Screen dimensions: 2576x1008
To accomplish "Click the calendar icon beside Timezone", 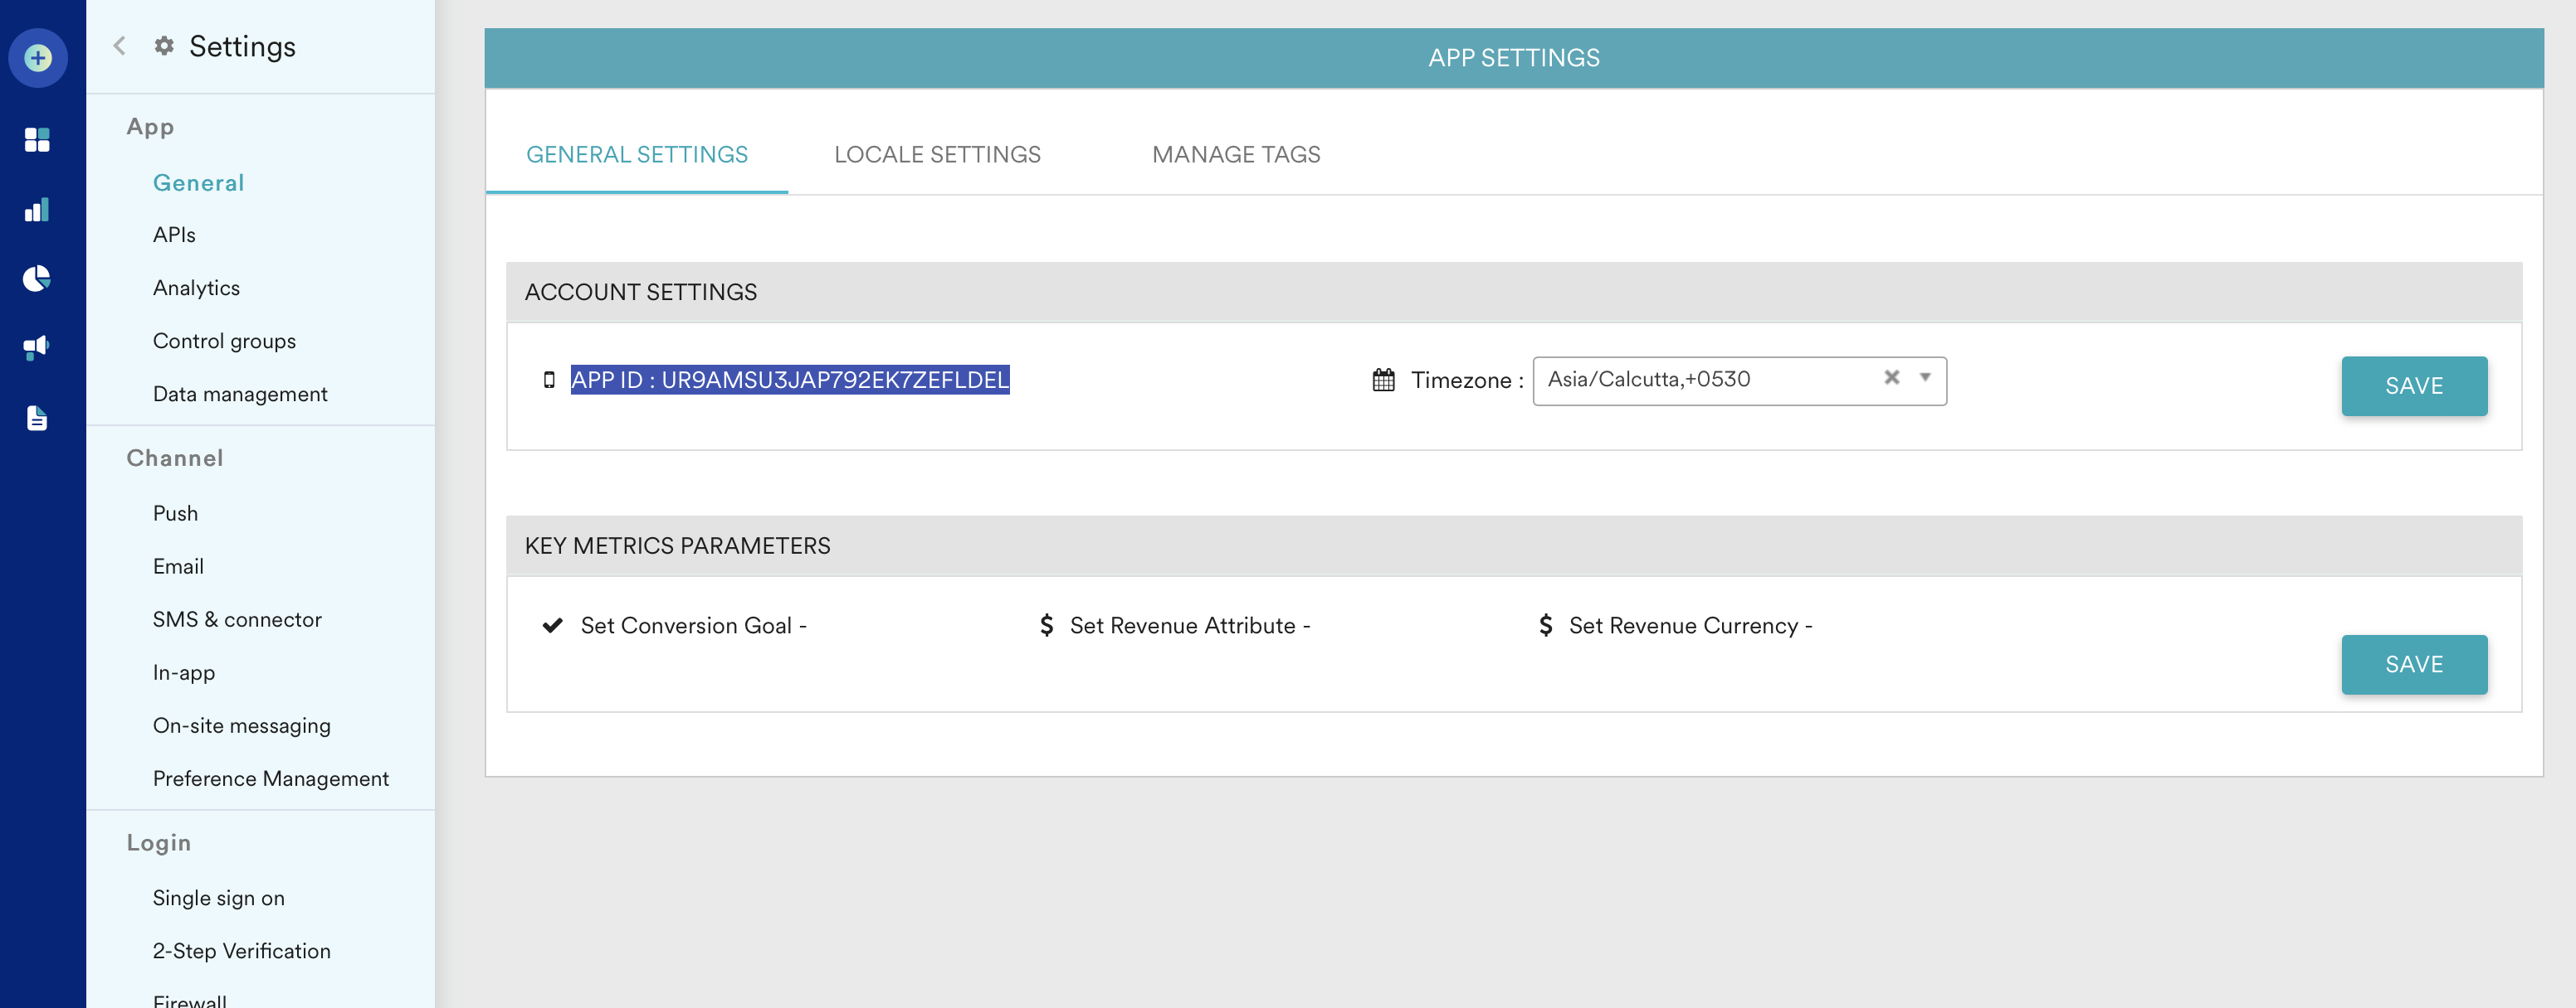I will 1383,380.
